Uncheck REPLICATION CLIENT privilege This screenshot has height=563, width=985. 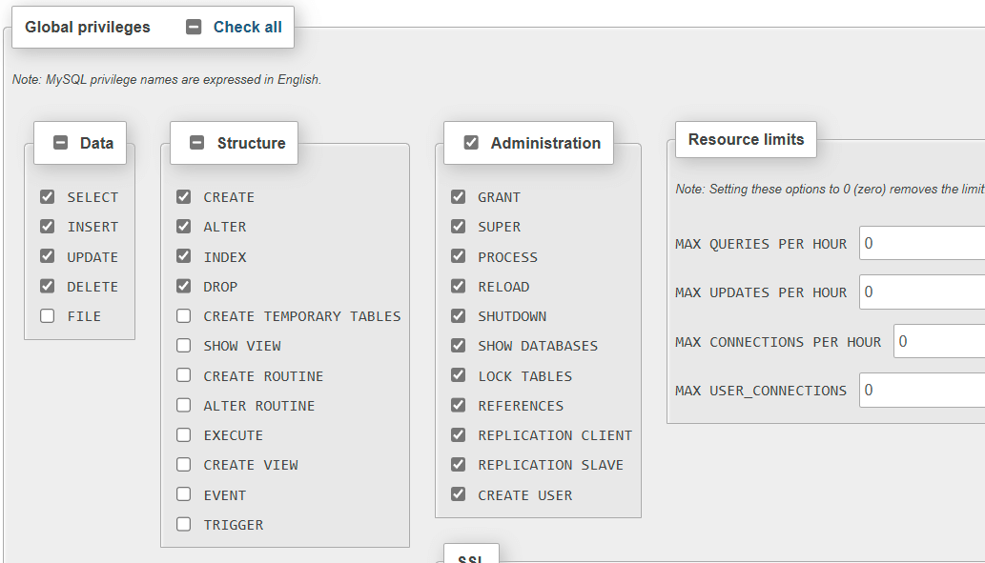click(x=459, y=435)
